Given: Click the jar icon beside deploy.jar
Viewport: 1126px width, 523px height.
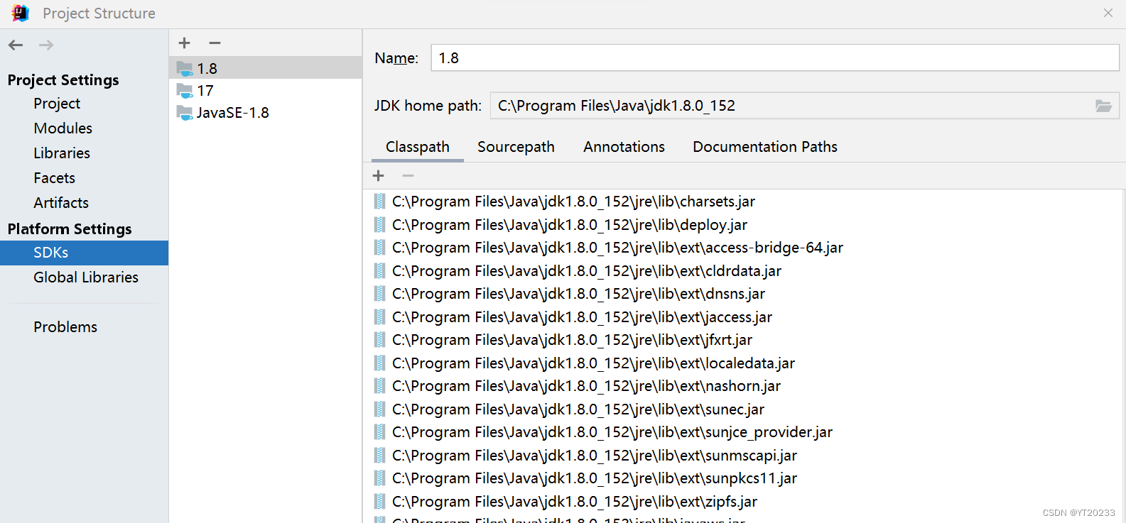Looking at the screenshot, I should coord(380,225).
